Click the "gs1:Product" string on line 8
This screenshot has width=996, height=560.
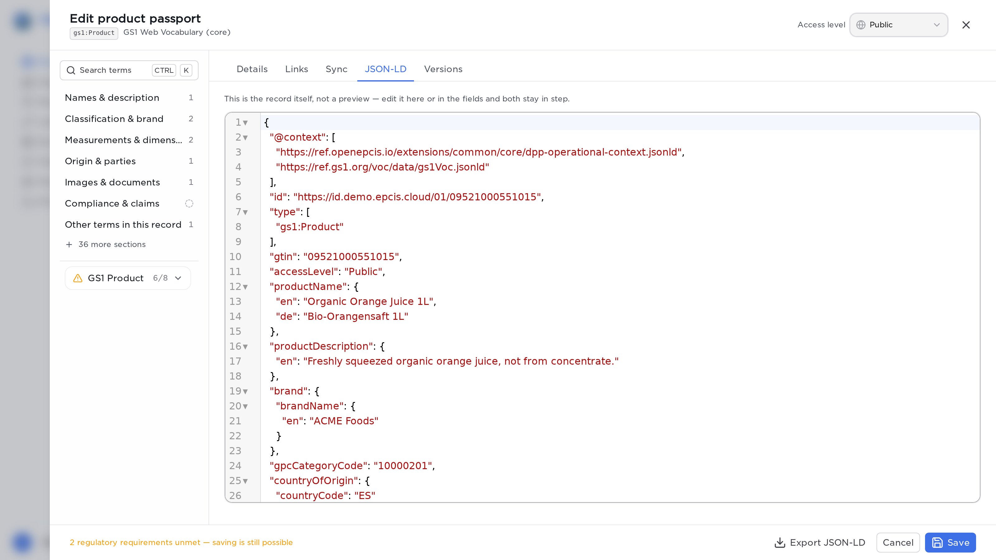pyautogui.click(x=310, y=227)
